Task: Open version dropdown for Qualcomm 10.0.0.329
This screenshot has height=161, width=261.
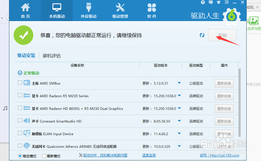Action: click(x=179, y=146)
